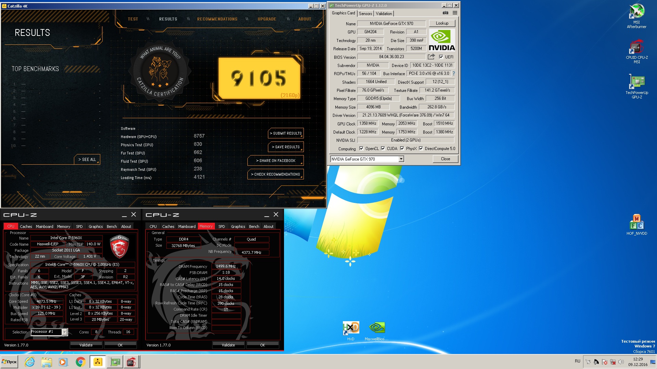
Task: Toggle the UEFI checkbox in GPU-Z
Action: (x=441, y=57)
